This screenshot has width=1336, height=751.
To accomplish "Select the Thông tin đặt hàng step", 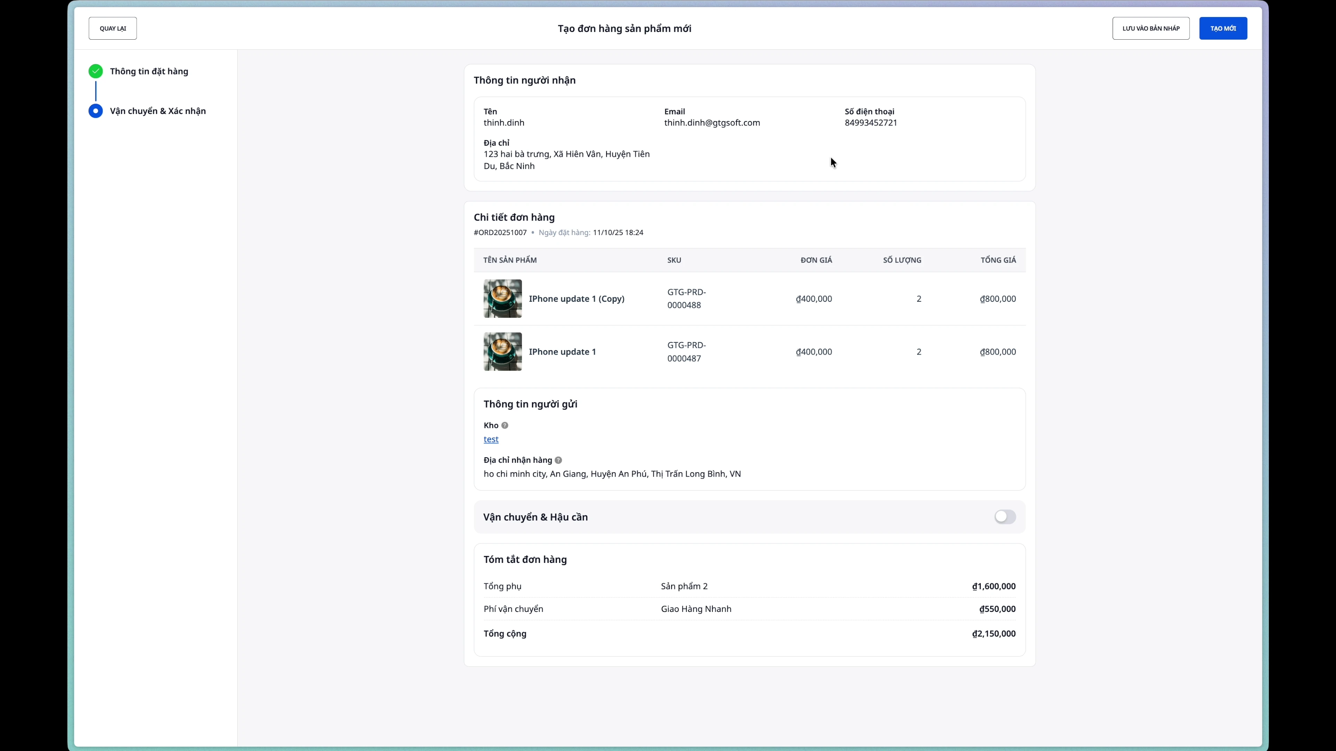I will coord(149,71).
